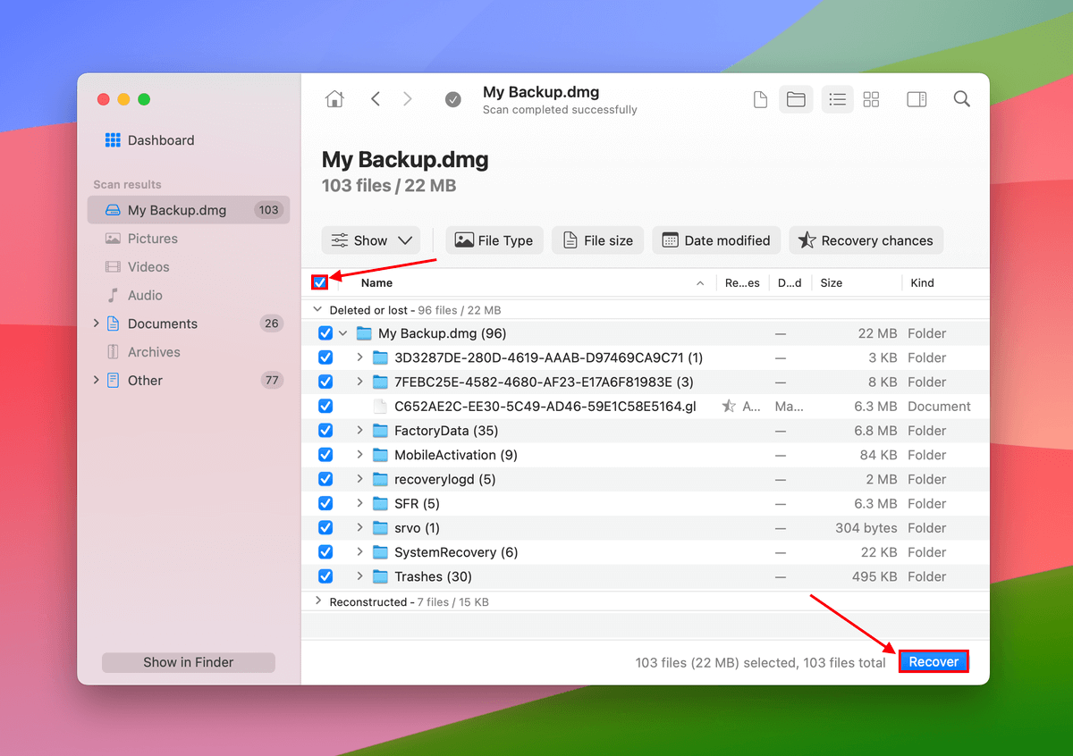Expand the Reconstructed section

(317, 601)
